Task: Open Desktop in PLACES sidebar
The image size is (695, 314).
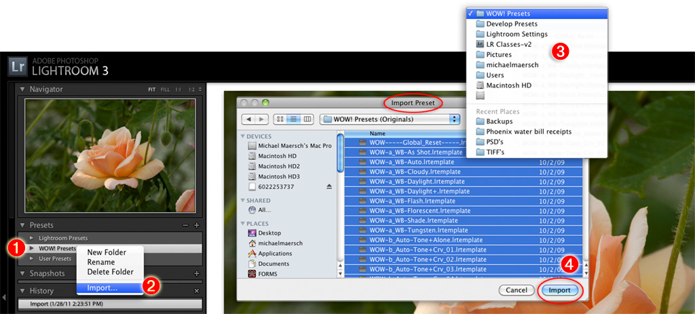Action: 265,233
